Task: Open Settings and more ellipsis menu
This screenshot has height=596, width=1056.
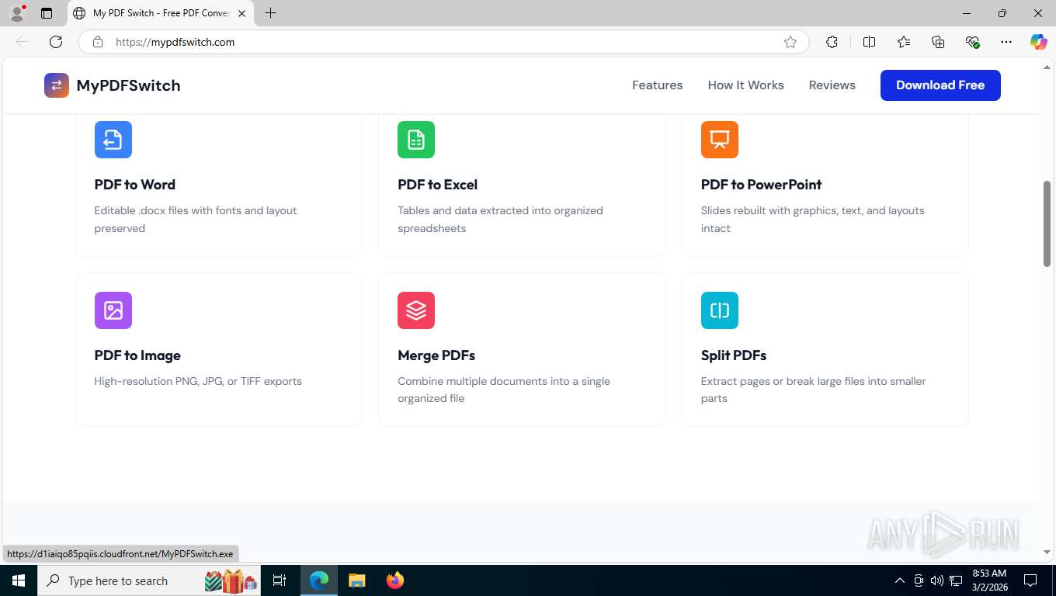Action: pos(1006,42)
